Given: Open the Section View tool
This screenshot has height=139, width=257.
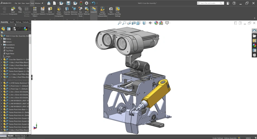Looking at the screenshot, I should click(x=134, y=23).
